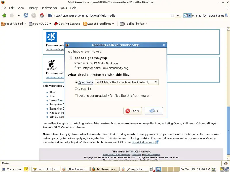Click the bookmark star in address bar

tap(173, 15)
